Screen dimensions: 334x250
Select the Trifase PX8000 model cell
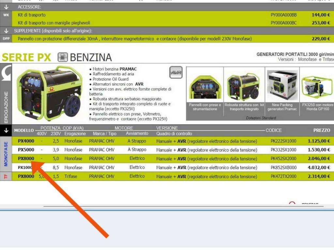pyautogui.click(x=26, y=176)
